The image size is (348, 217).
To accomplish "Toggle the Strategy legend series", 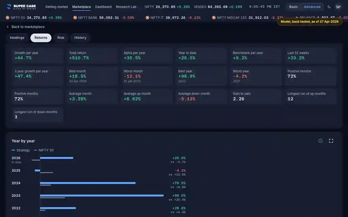I will pyautogui.click(x=21, y=150).
